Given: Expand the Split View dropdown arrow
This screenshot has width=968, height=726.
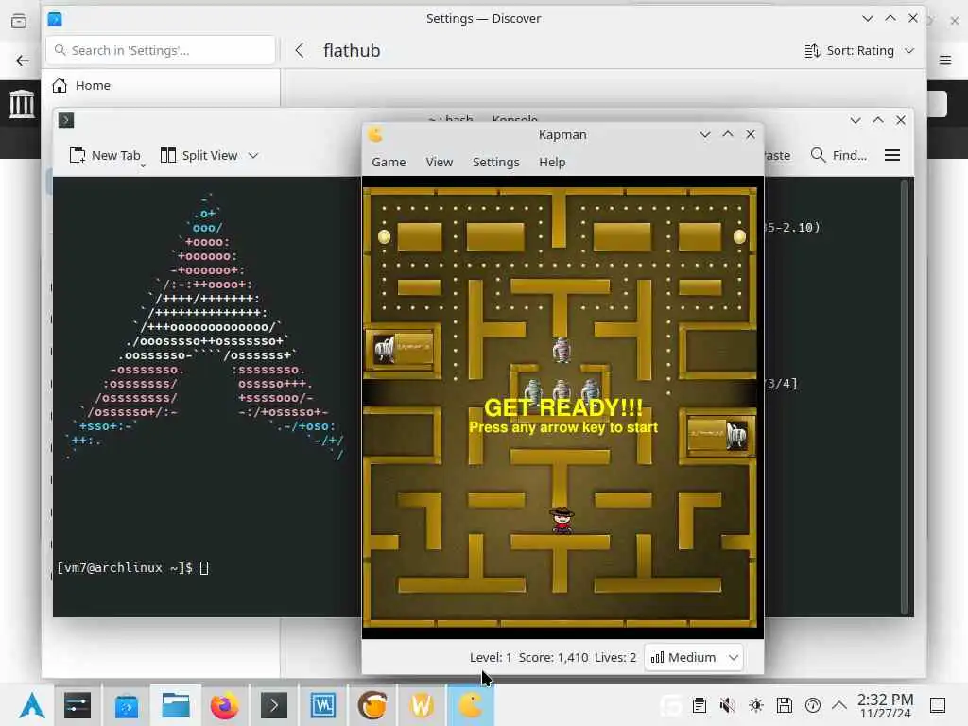Looking at the screenshot, I should tap(253, 156).
